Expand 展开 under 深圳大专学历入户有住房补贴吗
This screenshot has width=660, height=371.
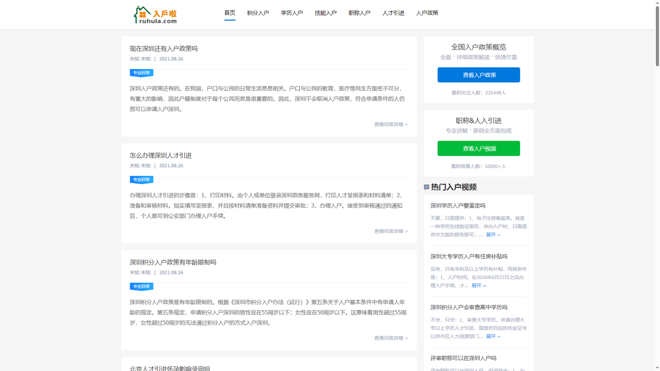tap(479, 286)
